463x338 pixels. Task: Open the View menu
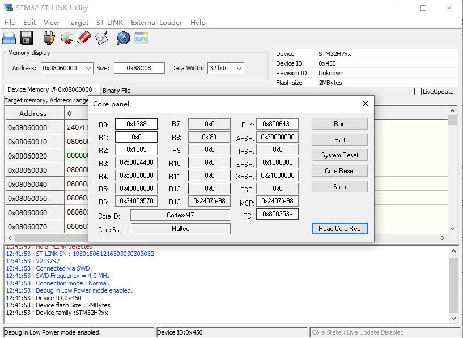[x=51, y=23]
